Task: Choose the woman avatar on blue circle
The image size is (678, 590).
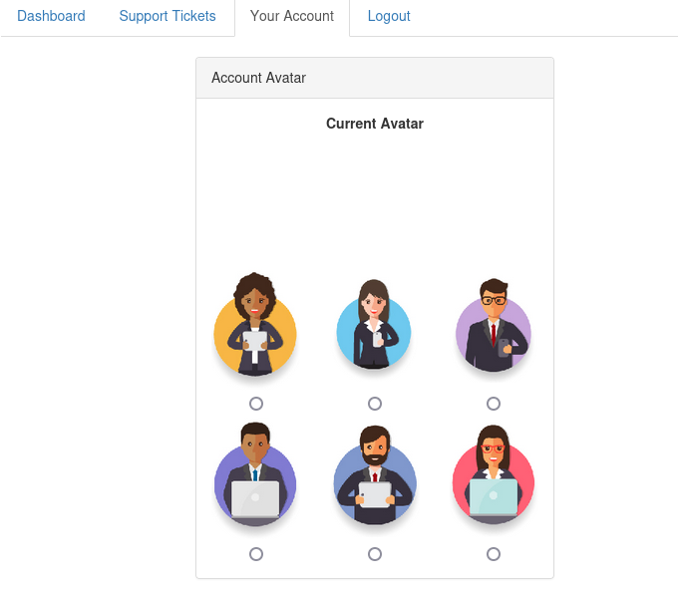Action: [374, 324]
